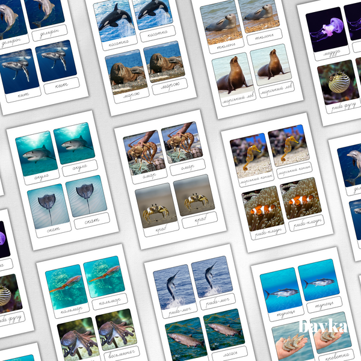Click the "лосось" label box

point(230,354)
